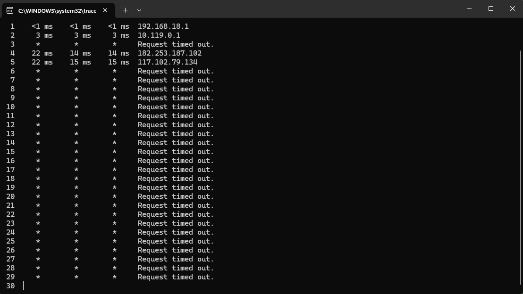Select the C:\WINDOWS\system32\trace terminal tab
Viewport: 523px width, 294px height.
pyautogui.click(x=59, y=10)
